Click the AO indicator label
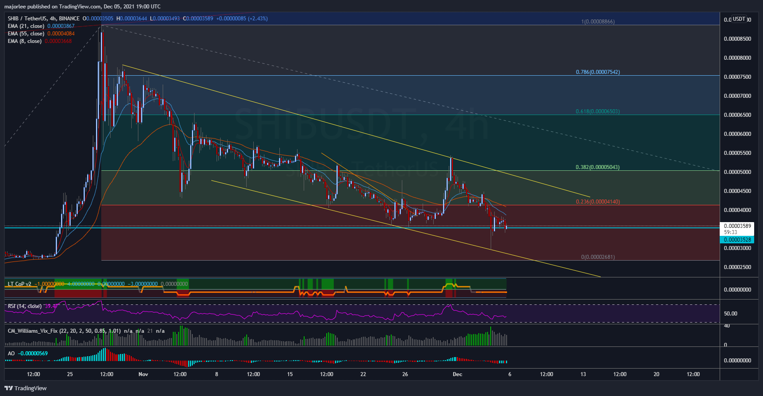The height and width of the screenshot is (396, 763). click(x=11, y=354)
